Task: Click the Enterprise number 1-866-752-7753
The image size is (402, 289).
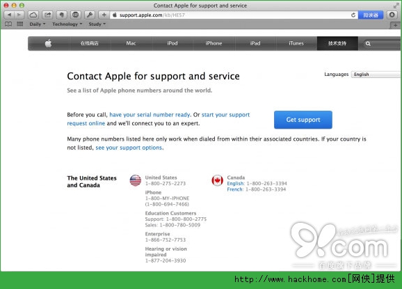Action: coord(166,240)
